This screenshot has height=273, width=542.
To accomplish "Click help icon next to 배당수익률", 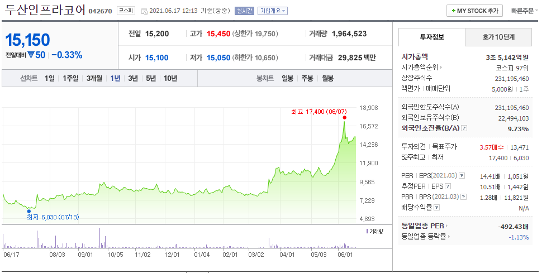I will [x=436, y=207].
